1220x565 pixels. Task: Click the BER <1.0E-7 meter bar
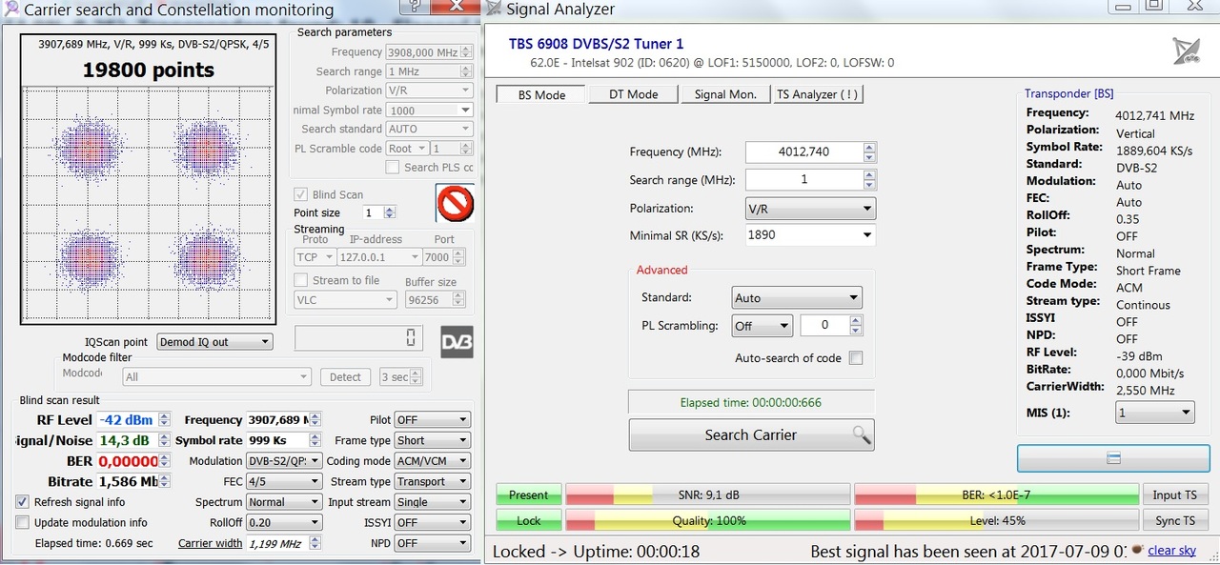[x=997, y=494]
